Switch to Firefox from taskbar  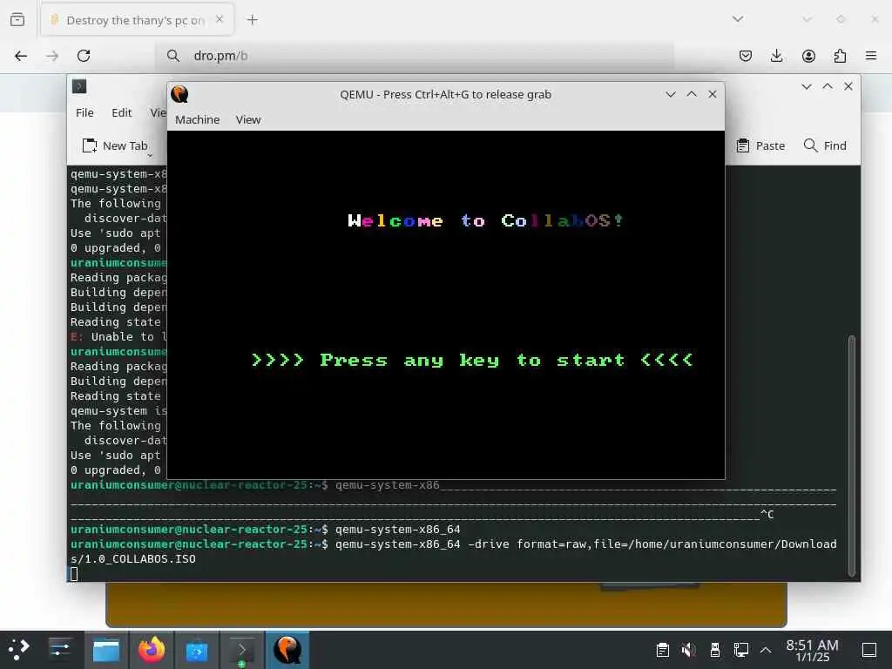[x=152, y=650]
